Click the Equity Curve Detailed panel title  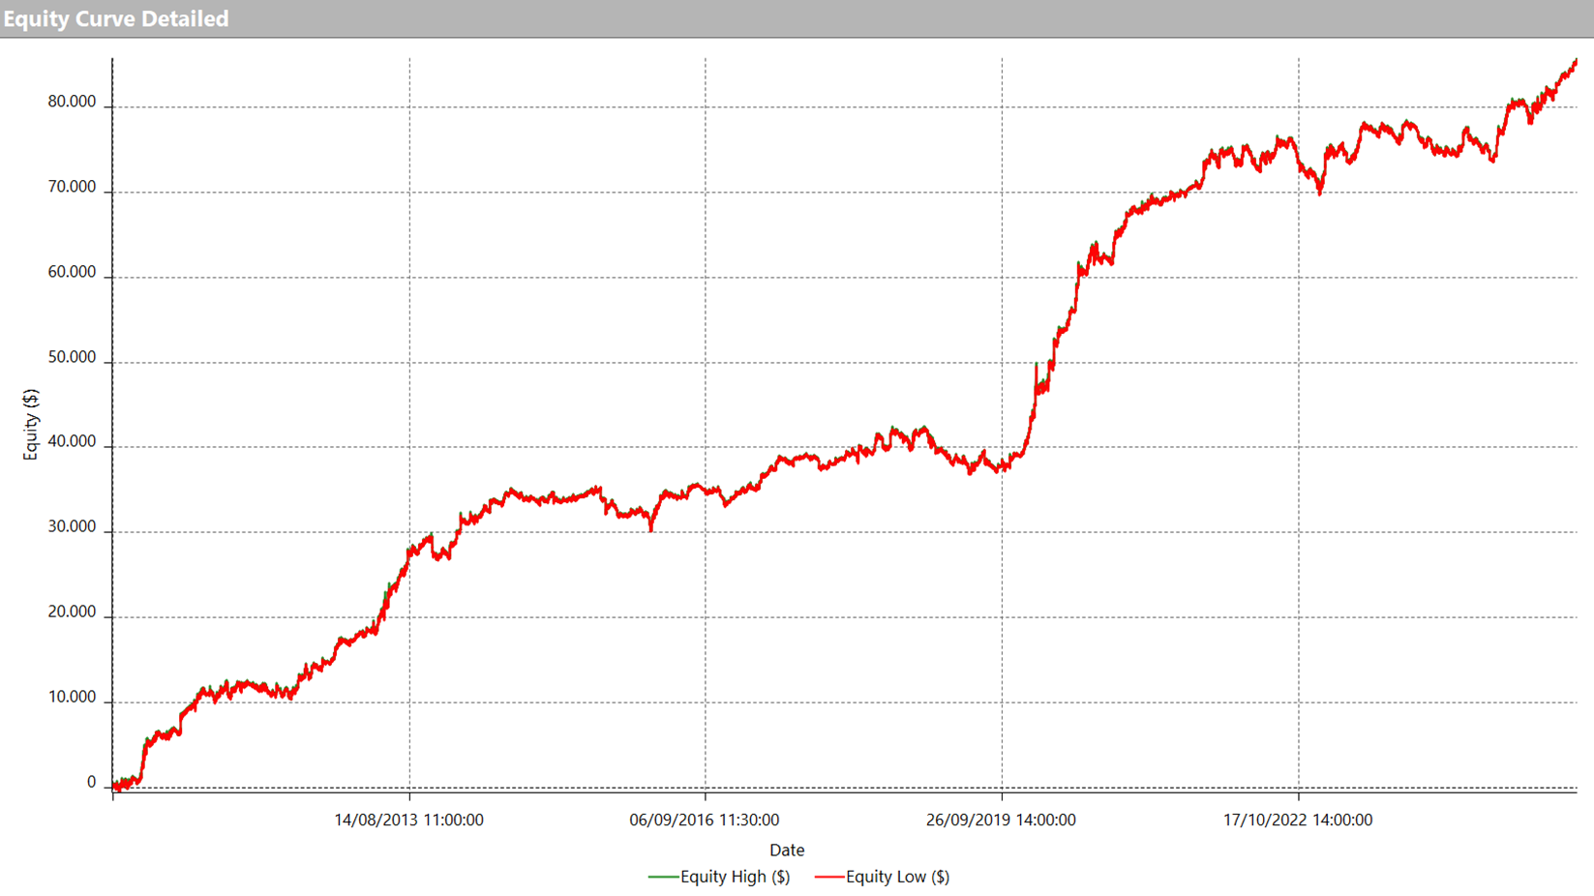(x=116, y=18)
